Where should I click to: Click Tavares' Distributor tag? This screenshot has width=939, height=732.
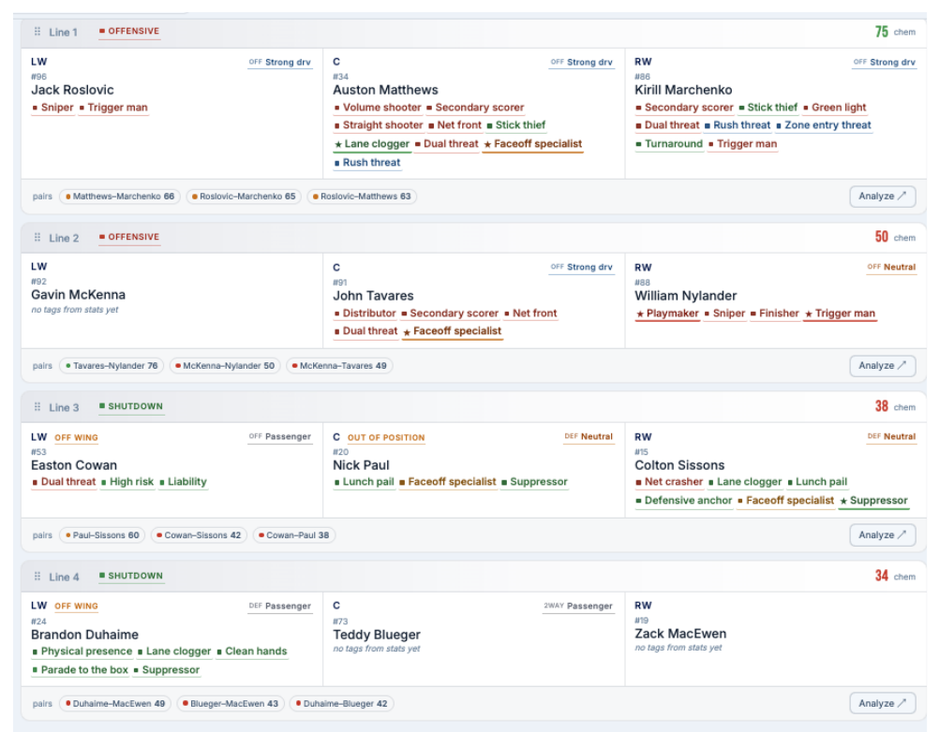tap(365, 314)
